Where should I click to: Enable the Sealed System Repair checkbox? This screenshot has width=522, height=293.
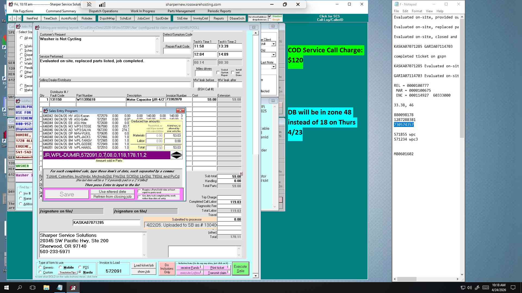tap(218, 72)
